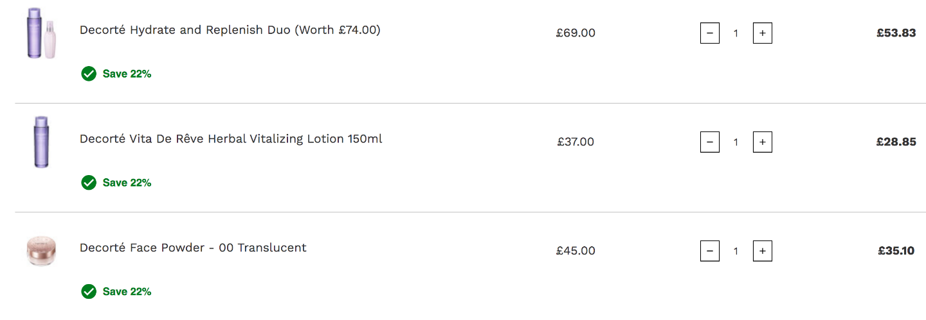Click green checkmark icon on Lotion row
926x320 pixels.
[89, 183]
